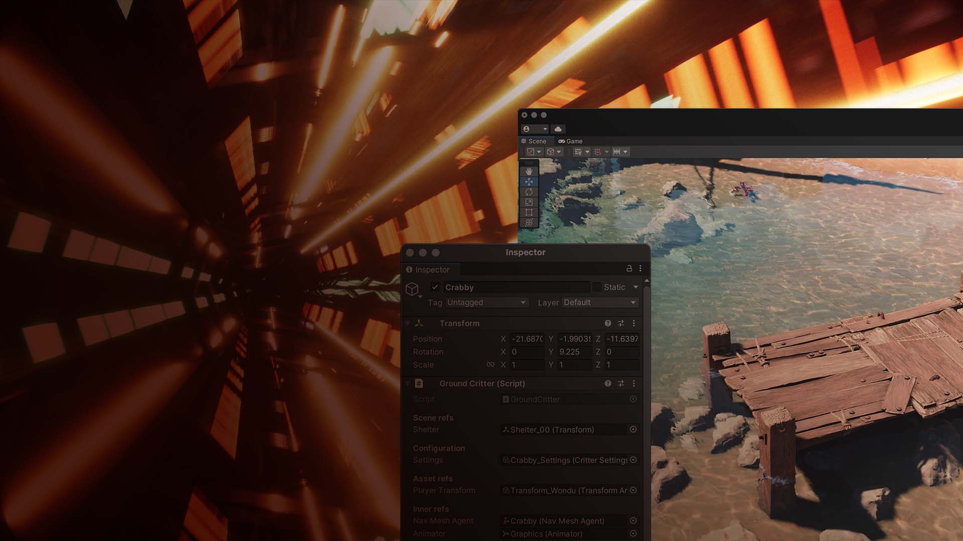This screenshot has width=963, height=541.
Task: Toggle the Scale constrain proportions link
Action: point(490,364)
